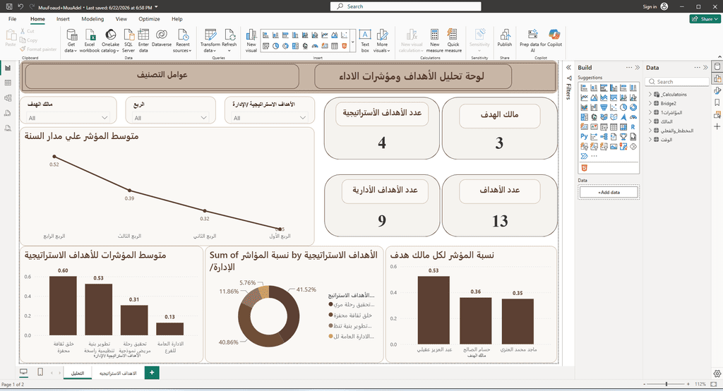723x391 pixels.
Task: Expand Recent sources dropdown
Action: point(182,41)
